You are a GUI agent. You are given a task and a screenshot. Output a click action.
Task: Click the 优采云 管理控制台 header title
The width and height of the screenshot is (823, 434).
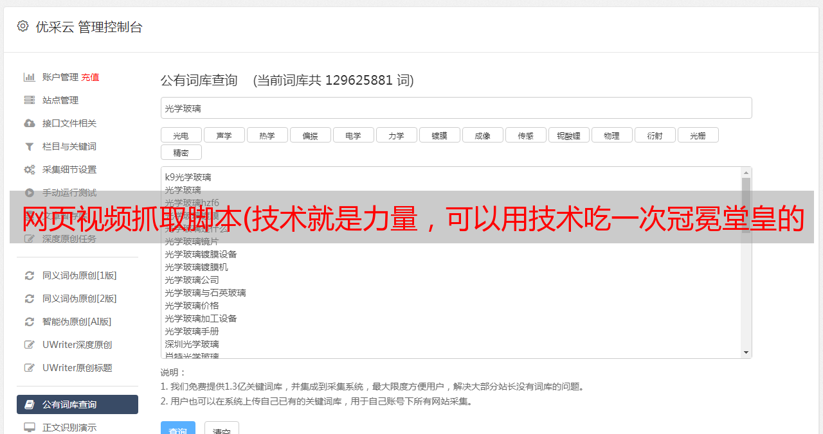click(89, 27)
